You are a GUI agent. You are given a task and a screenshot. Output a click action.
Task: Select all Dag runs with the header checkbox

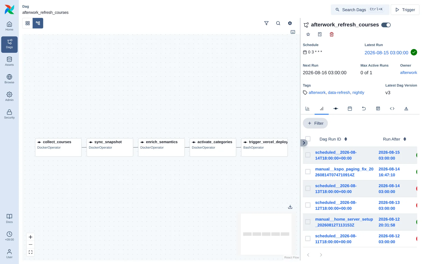(x=308, y=139)
